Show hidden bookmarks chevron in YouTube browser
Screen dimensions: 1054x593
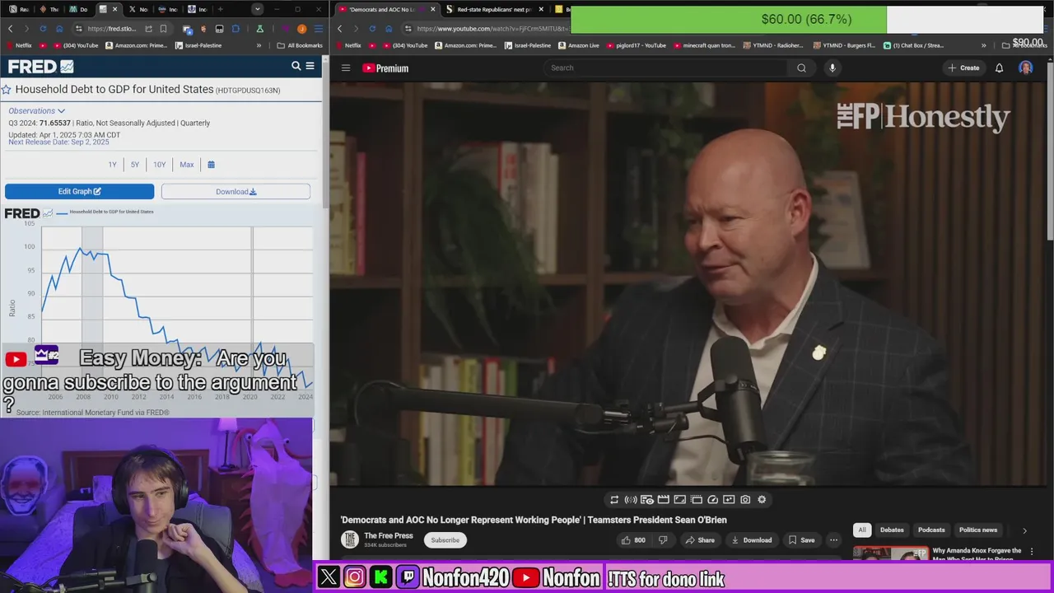coord(983,45)
